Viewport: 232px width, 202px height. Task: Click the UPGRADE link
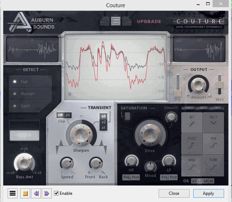(149, 22)
